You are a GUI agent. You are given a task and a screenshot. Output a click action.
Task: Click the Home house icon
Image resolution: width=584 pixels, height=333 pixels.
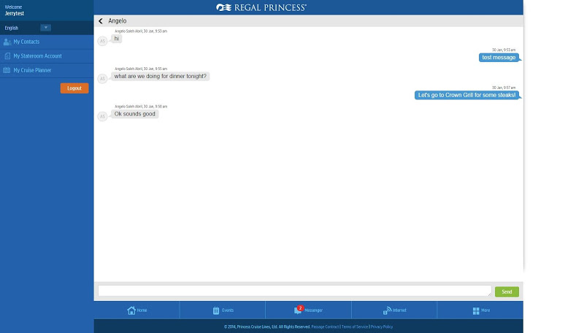coord(131,310)
